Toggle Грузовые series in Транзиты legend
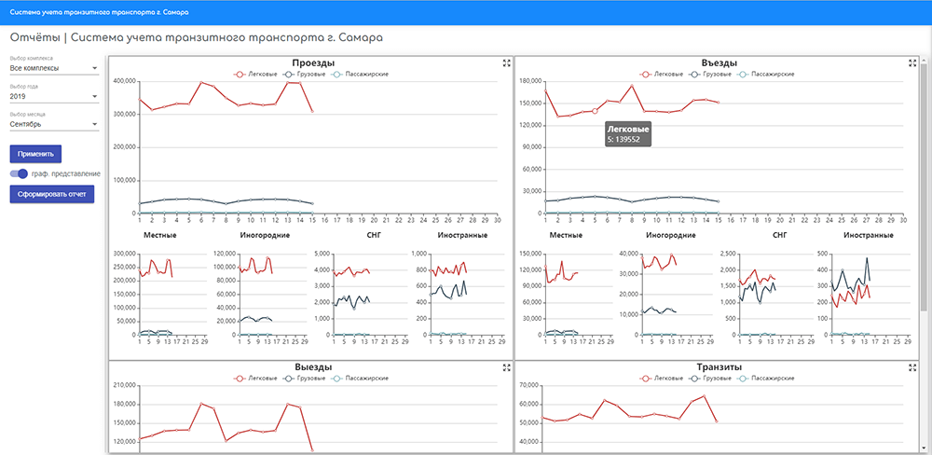932x455 pixels. point(709,379)
